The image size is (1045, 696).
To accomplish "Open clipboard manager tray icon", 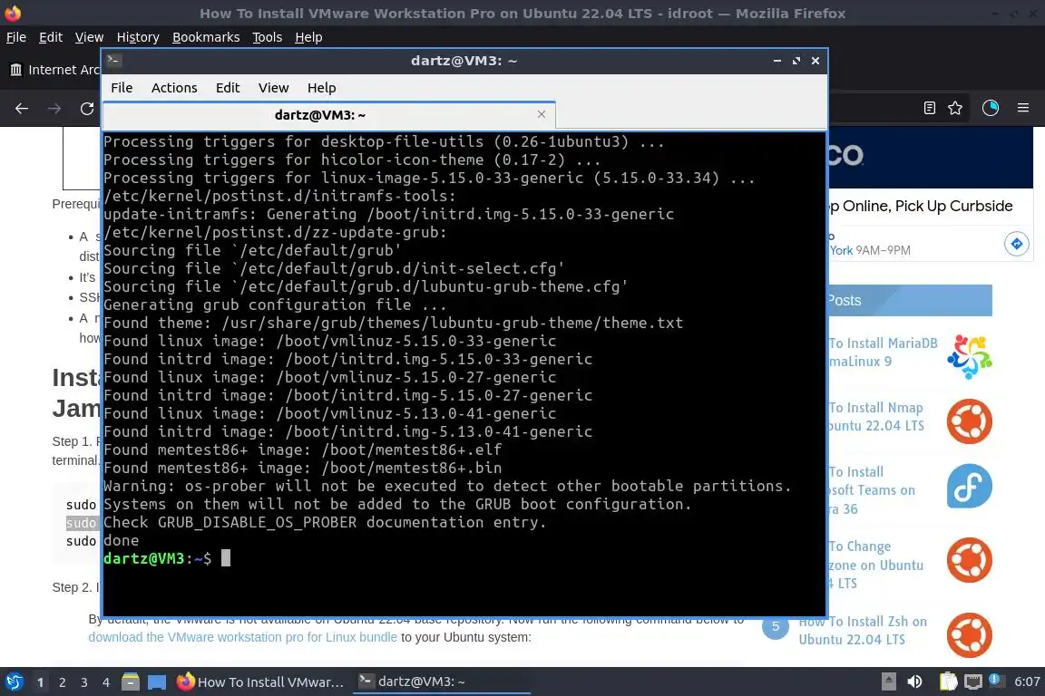I will [948, 681].
